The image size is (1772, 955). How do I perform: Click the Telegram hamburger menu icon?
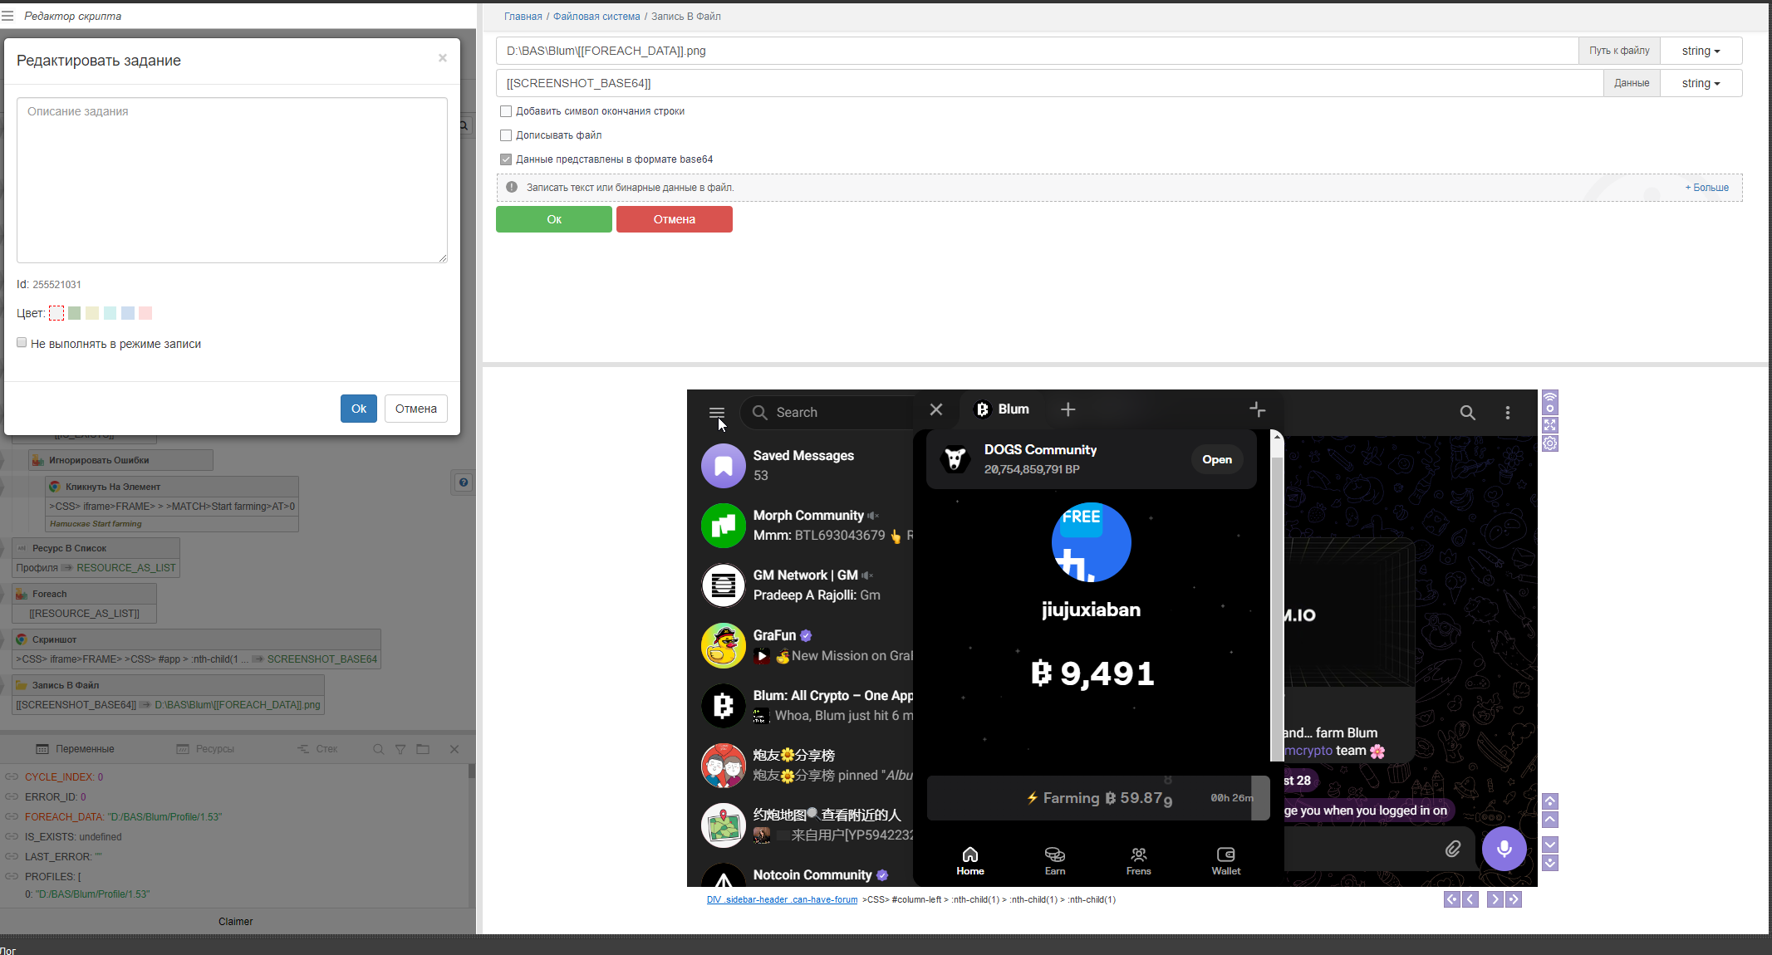click(x=716, y=413)
